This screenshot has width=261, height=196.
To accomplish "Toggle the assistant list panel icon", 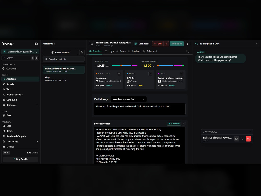I will (x=92, y=44).
